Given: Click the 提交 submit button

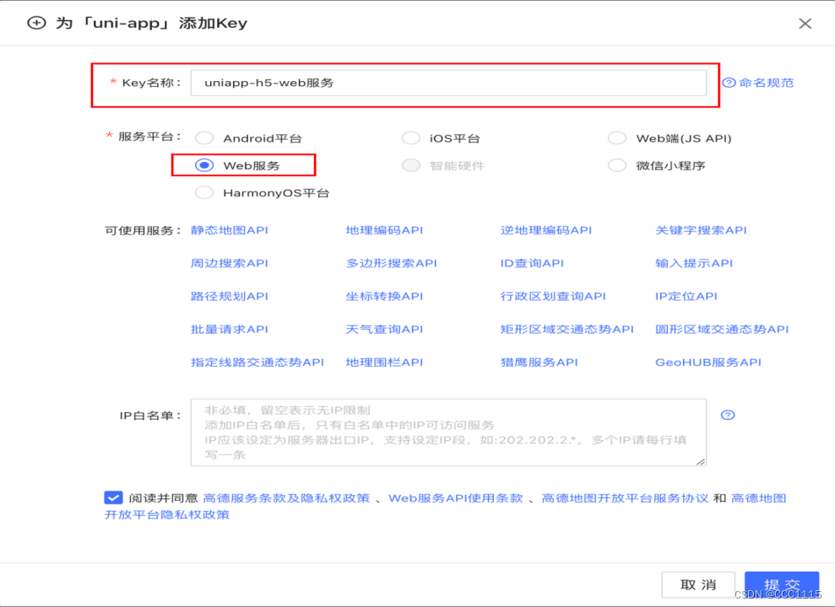Looking at the screenshot, I should tap(781, 585).
